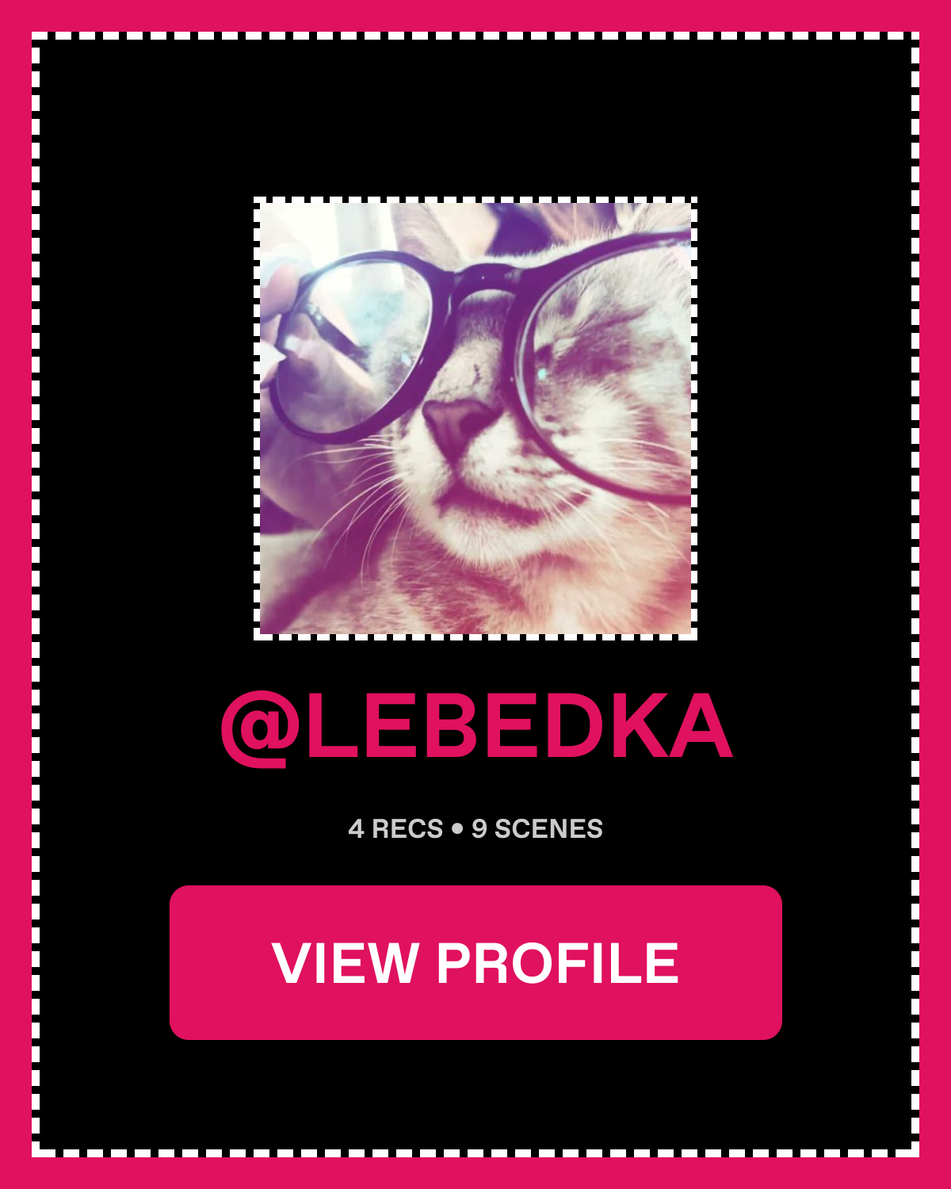Click the black area below the VIEW PROFILE button
The width and height of the screenshot is (951, 1189).
coord(475,1094)
